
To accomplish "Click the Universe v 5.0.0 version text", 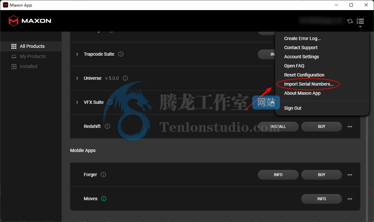I will 112,78.
